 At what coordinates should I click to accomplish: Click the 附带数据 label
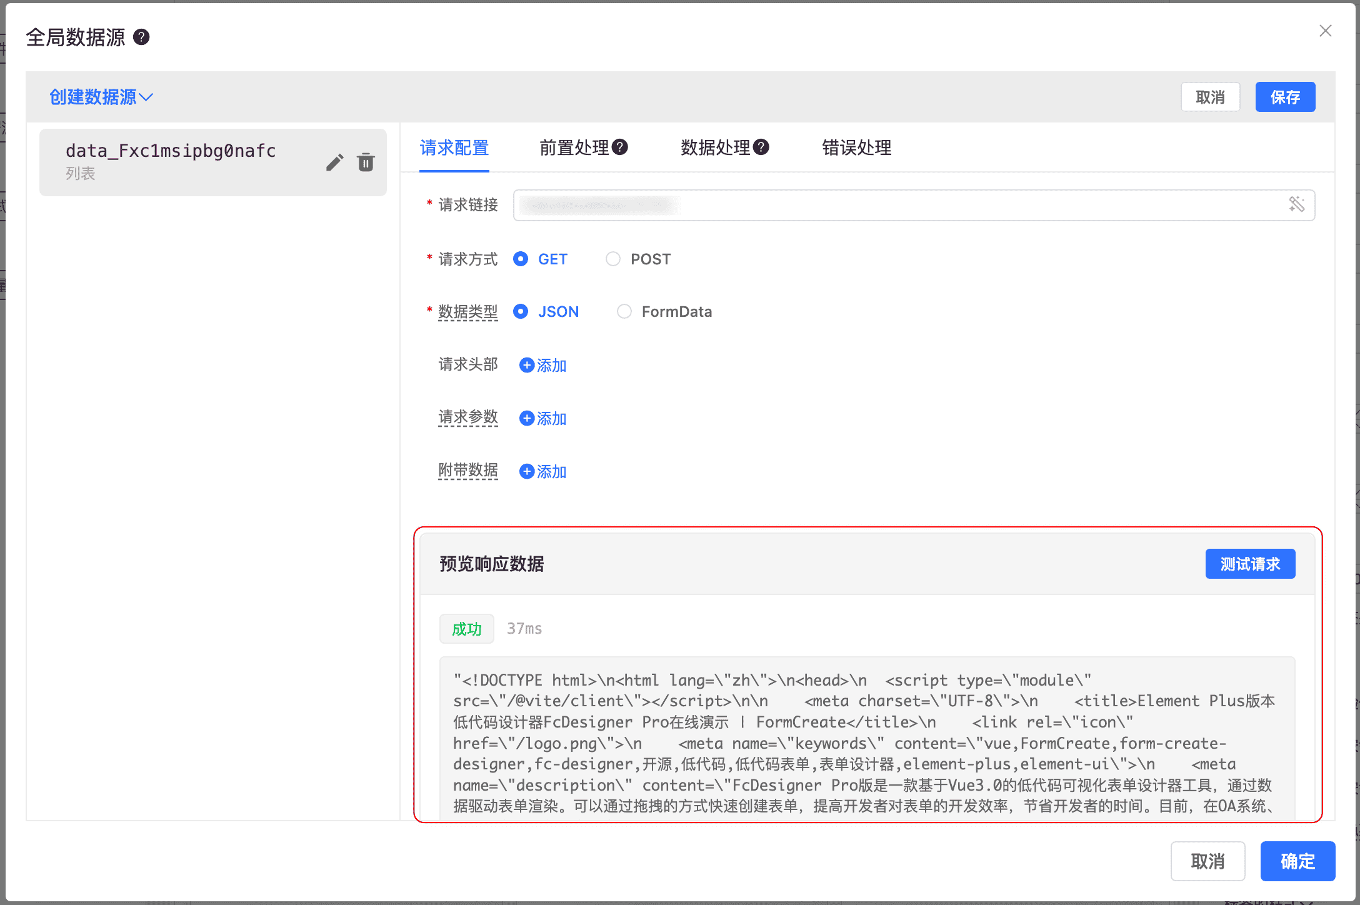468,471
